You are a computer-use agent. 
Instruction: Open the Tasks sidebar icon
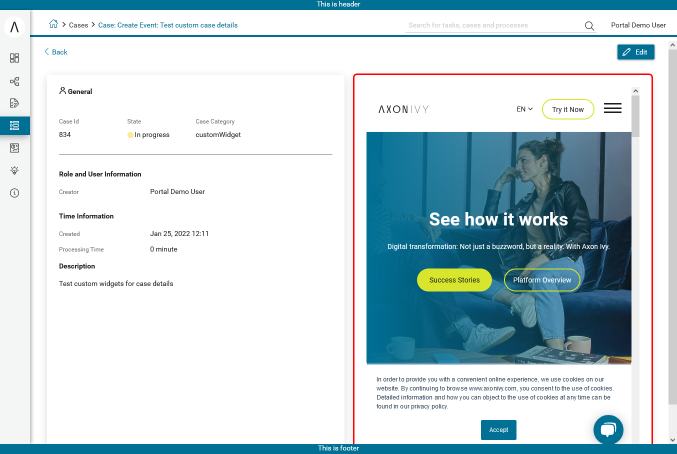point(14,103)
